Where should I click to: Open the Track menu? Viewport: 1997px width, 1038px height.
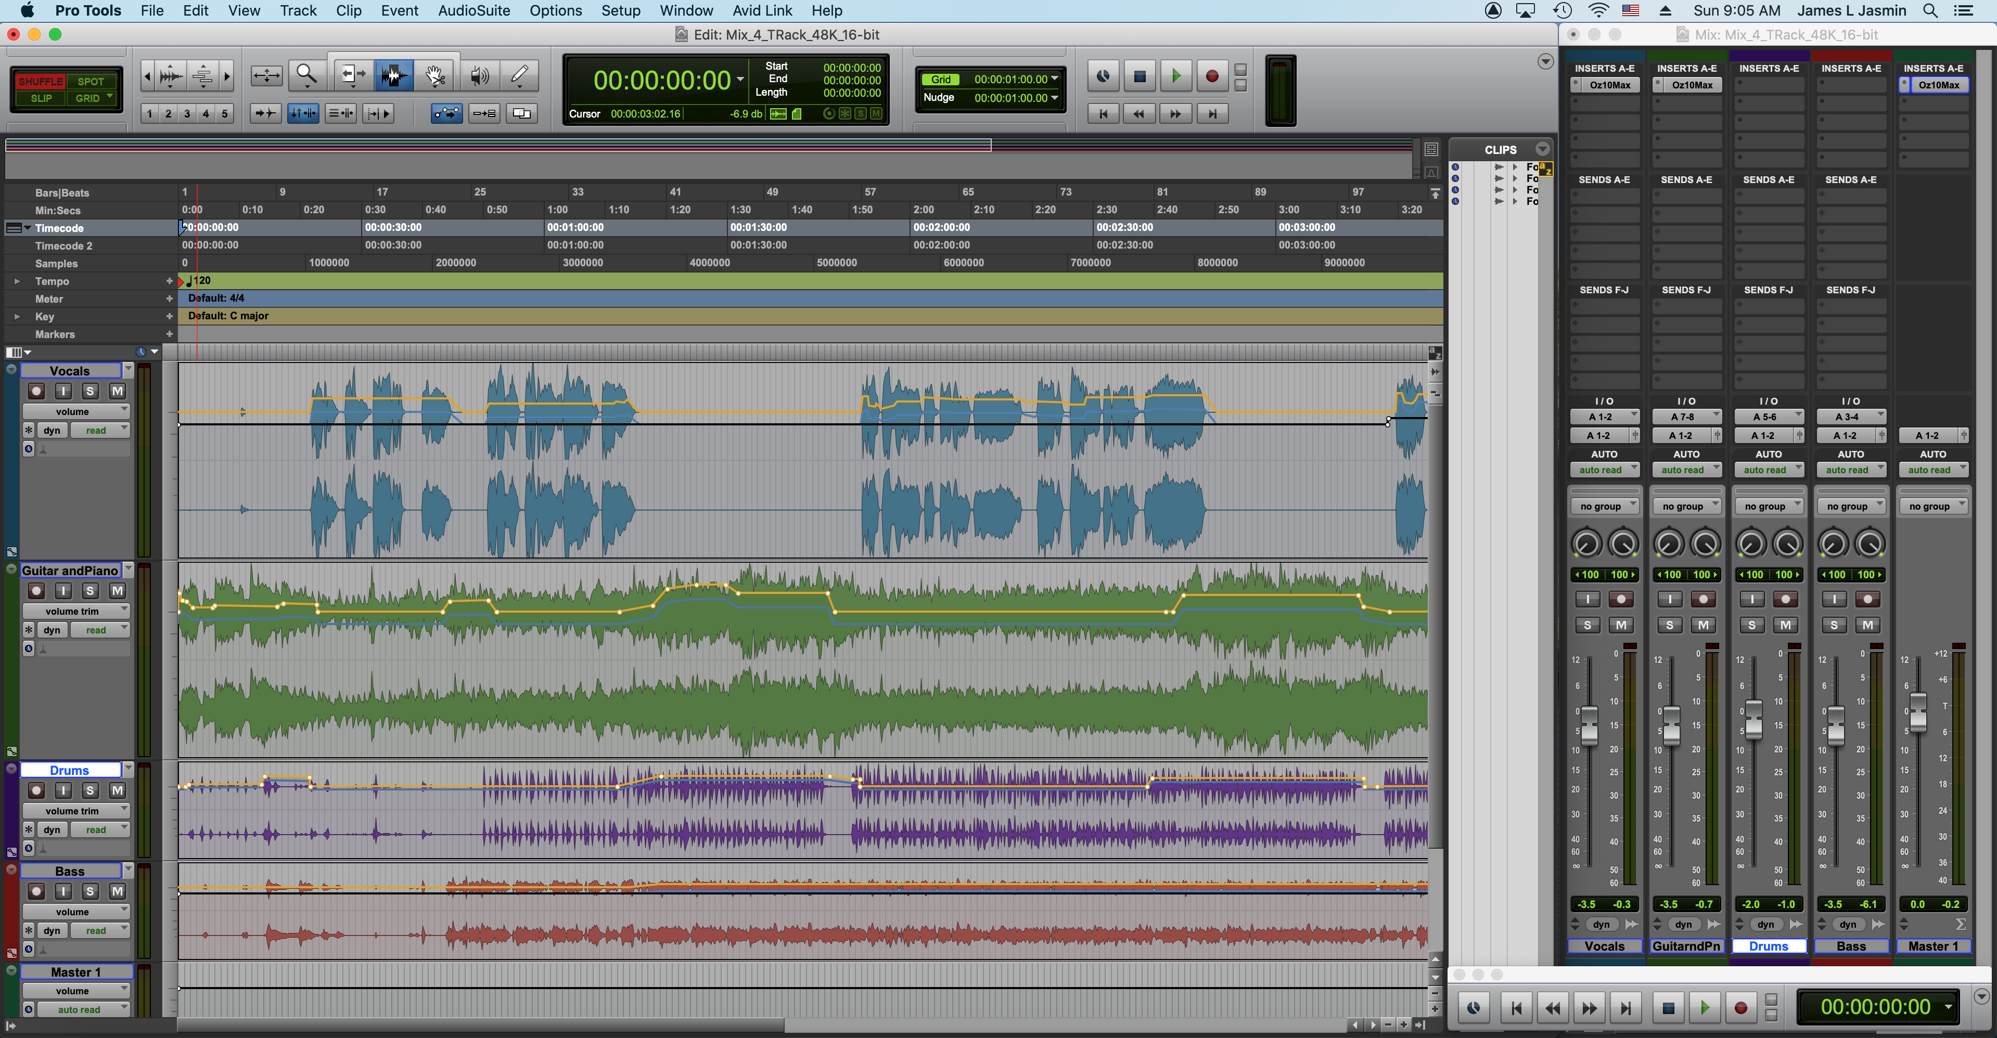[298, 11]
